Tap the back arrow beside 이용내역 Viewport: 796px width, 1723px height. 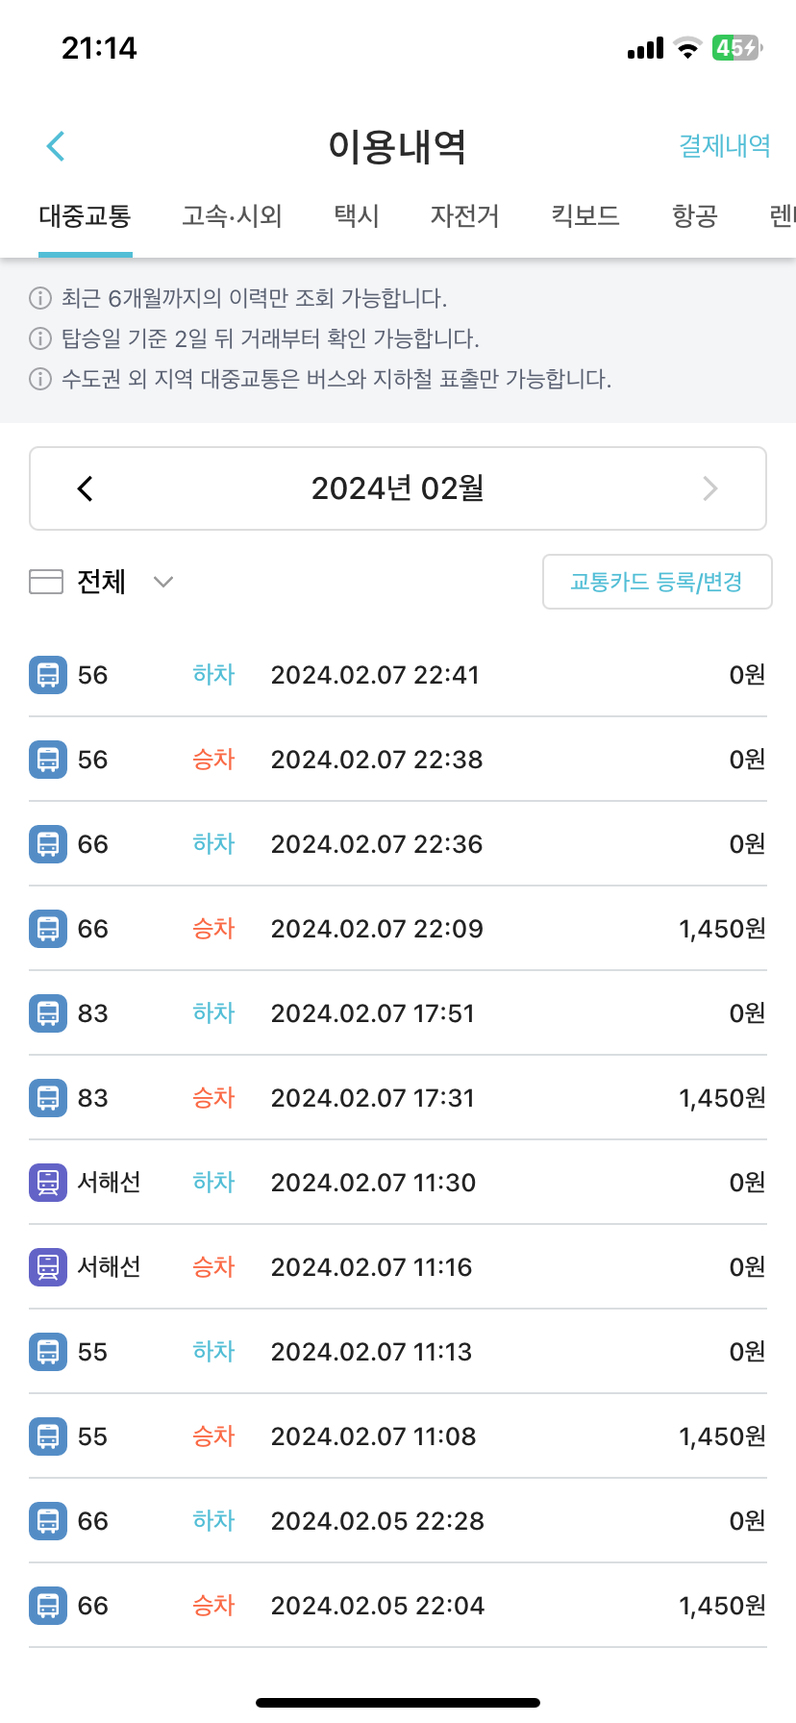coord(56,146)
